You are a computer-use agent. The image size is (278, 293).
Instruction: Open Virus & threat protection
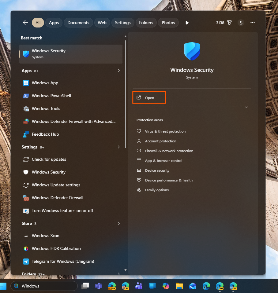click(161, 131)
